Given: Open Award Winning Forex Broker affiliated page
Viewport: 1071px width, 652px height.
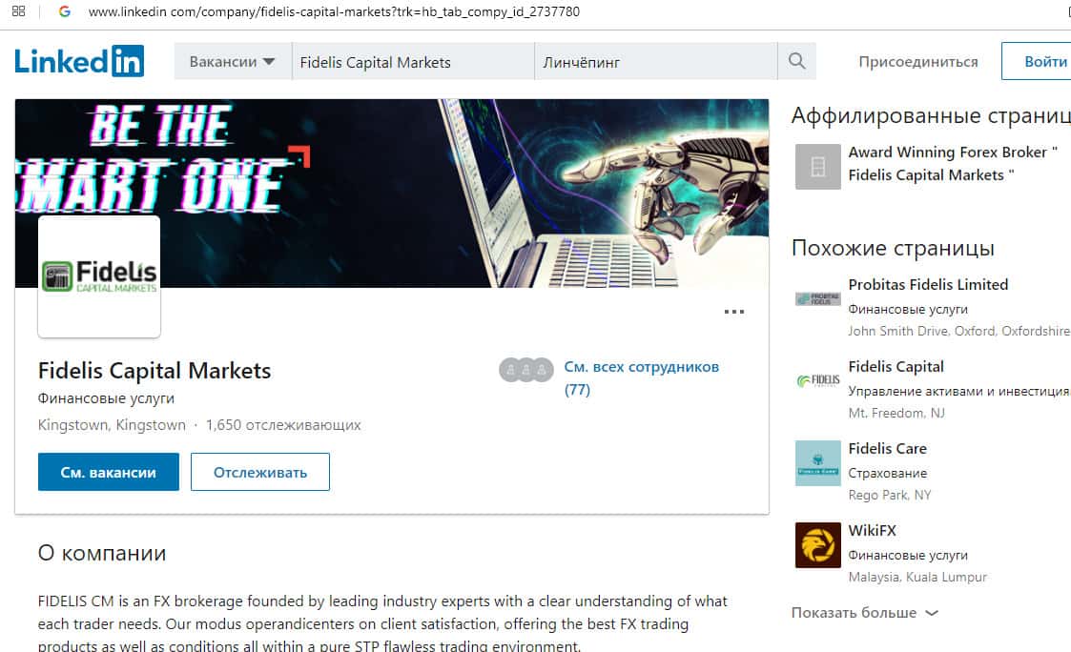Looking at the screenshot, I should click(952, 163).
